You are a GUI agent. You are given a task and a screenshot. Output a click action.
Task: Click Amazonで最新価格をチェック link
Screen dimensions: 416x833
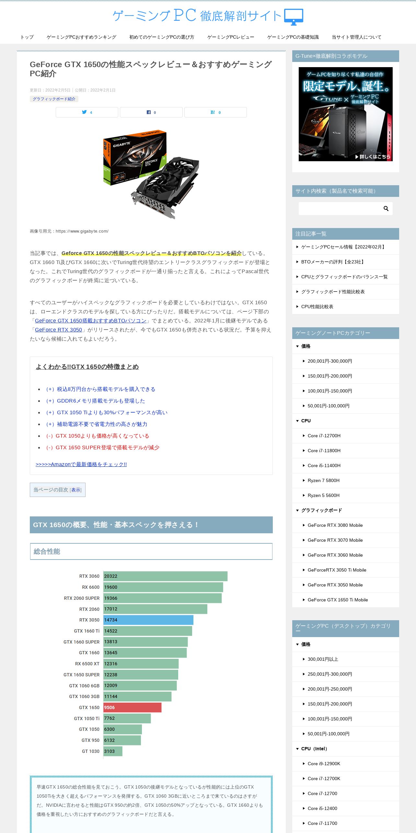(81, 465)
